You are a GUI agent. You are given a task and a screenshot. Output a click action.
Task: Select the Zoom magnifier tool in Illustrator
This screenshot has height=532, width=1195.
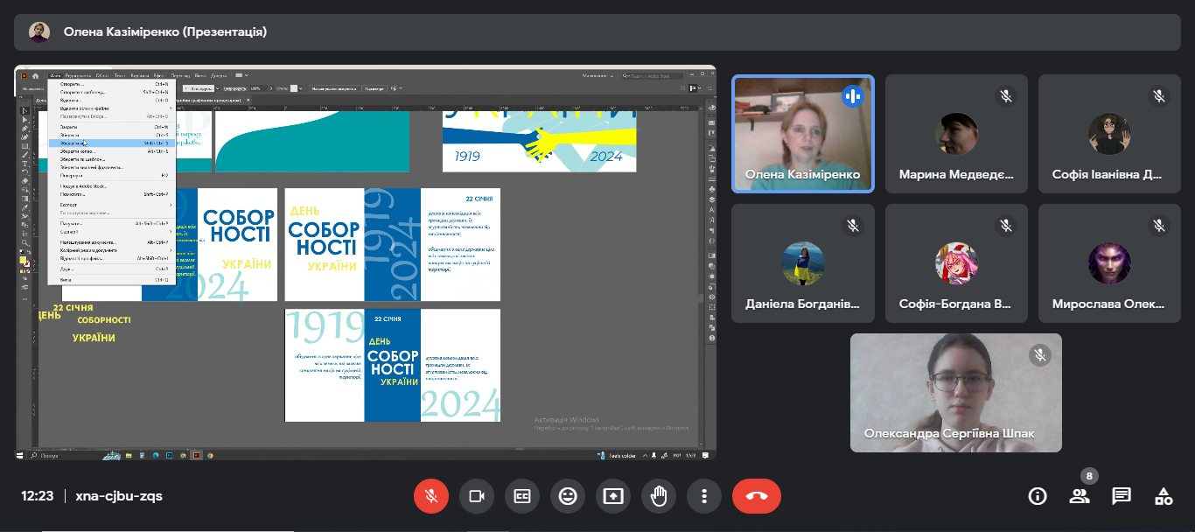[x=25, y=243]
